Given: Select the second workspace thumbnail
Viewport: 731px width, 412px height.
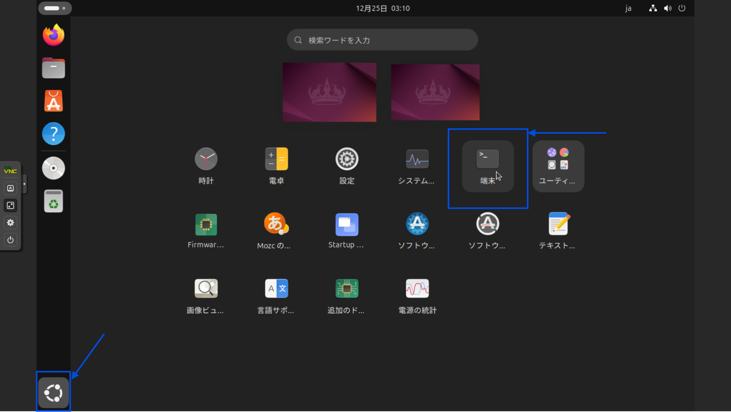Looking at the screenshot, I should [x=435, y=92].
